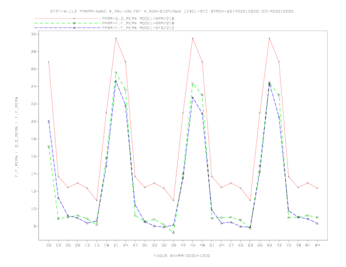The height and width of the screenshot is (267, 346).
Task: Click x-axis tick label 00
Action: 49,245
